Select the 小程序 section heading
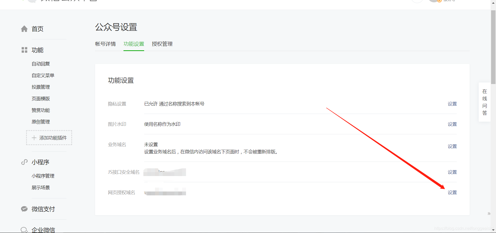Image resolution: width=496 pixels, height=233 pixels. tap(40, 162)
